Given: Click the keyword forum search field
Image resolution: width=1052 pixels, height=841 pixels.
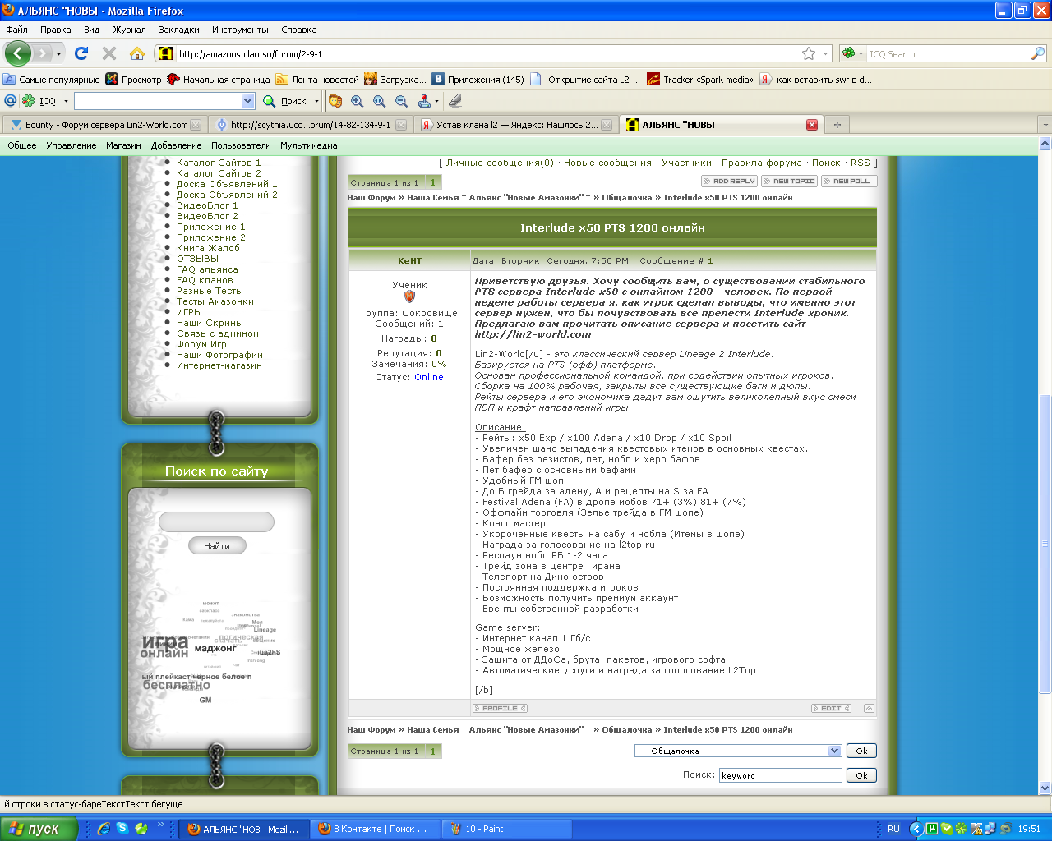Looking at the screenshot, I should tap(781, 775).
